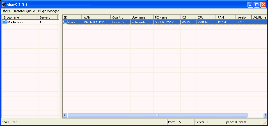Open the Transfer Queue menu

click(24, 11)
